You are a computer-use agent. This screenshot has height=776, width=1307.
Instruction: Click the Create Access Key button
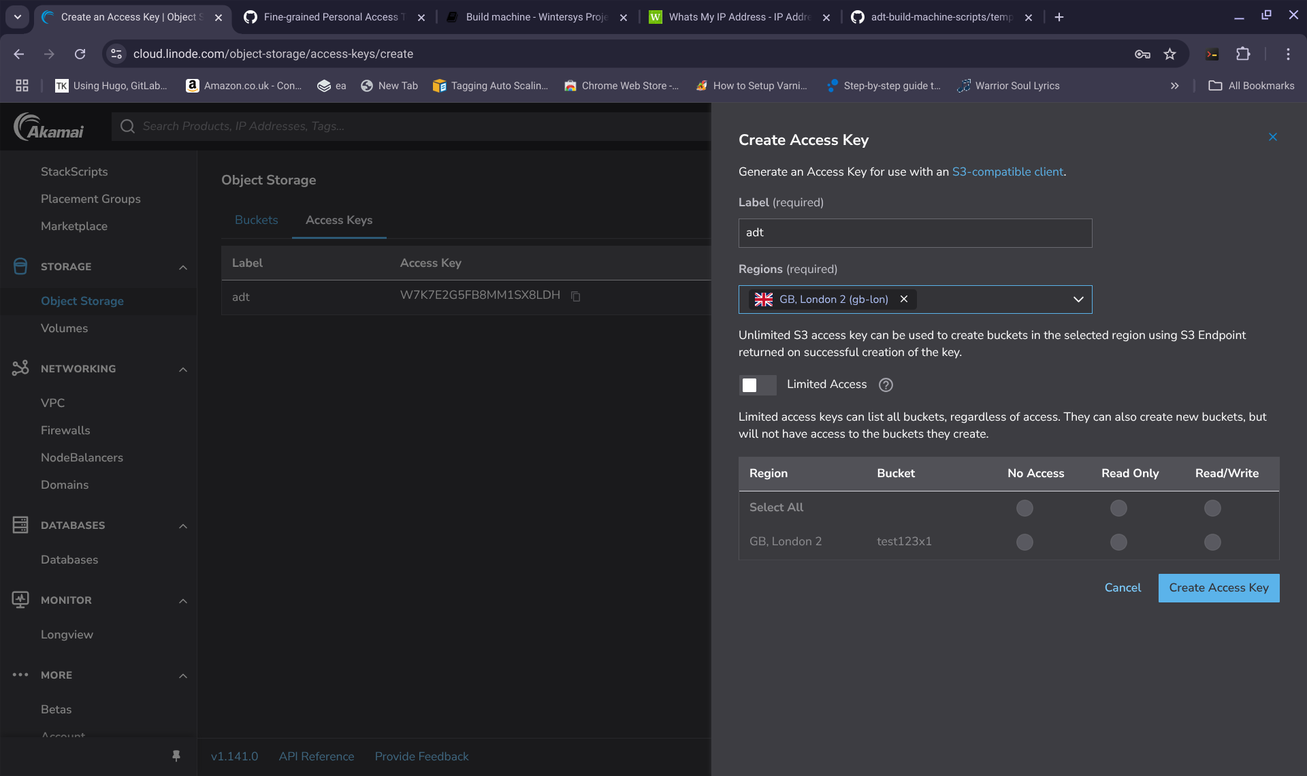(x=1219, y=587)
